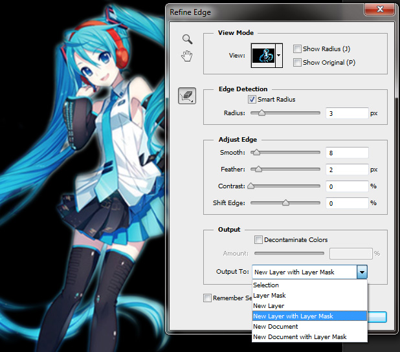Toggle the Output To dropdown arrow

pyautogui.click(x=362, y=272)
